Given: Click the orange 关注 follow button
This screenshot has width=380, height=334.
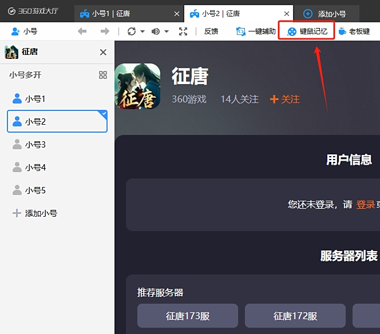Looking at the screenshot, I should point(285,99).
